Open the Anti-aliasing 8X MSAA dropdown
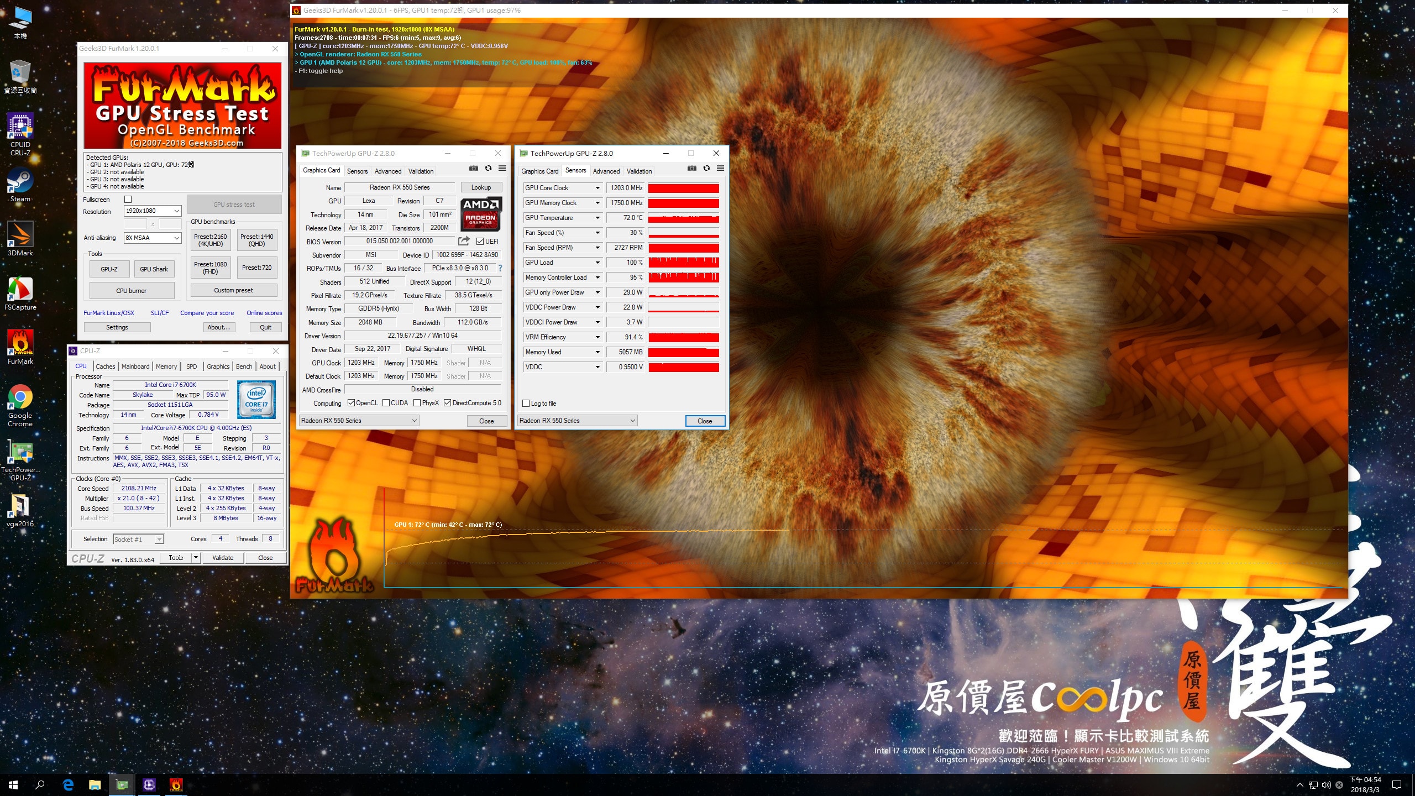Viewport: 1415px width, 796px height. tap(153, 238)
